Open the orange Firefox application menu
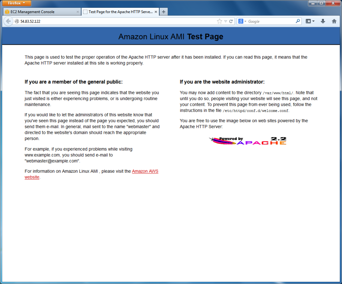This screenshot has height=284, width=342. pyautogui.click(x=16, y=3)
